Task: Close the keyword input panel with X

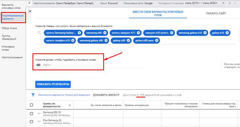Action: click(x=30, y=11)
